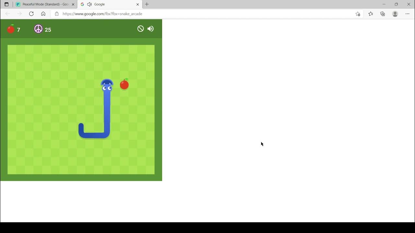Open the tab actions menu icon
Viewport: 415px width, 233px height.
pyautogui.click(x=6, y=5)
